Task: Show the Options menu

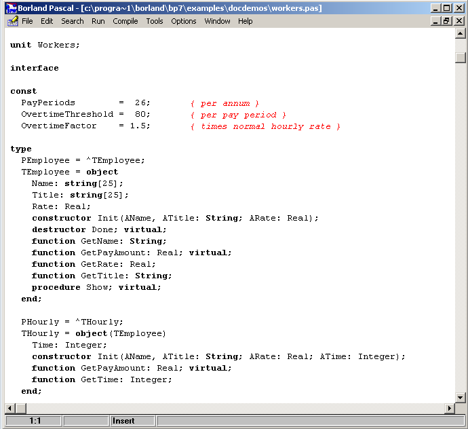Action: [x=184, y=21]
